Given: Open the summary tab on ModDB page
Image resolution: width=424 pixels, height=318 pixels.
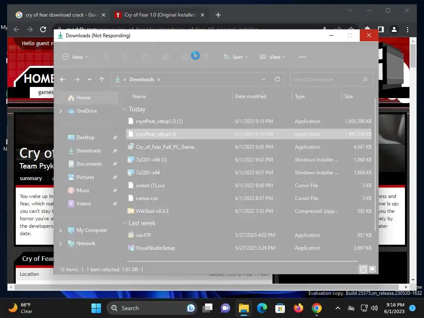Looking at the screenshot, I should coord(31,178).
